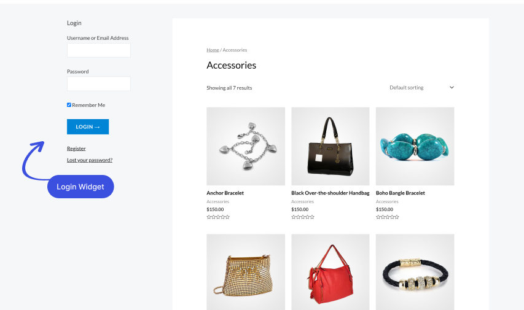Screen dimensions: 524x310
Task: Toggle the Remember Me checkbox
Action: tap(69, 105)
